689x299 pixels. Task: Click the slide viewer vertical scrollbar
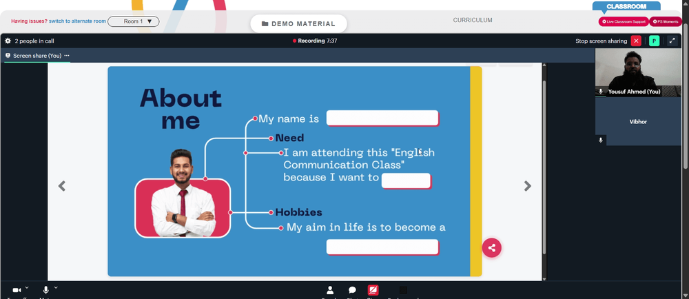(544, 167)
